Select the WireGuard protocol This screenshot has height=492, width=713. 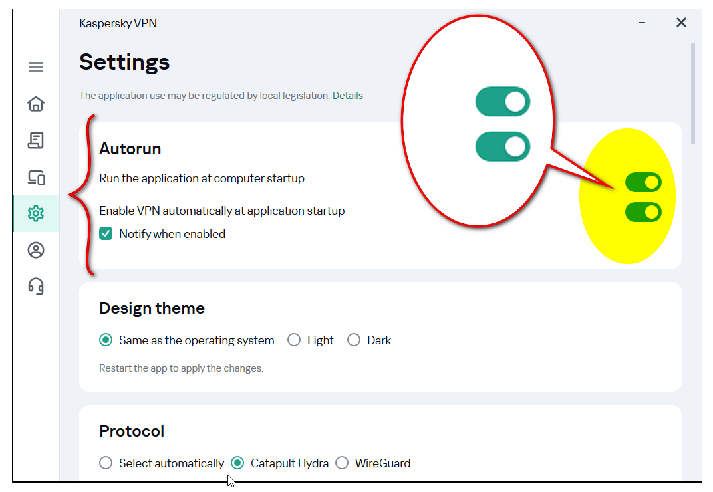[342, 463]
